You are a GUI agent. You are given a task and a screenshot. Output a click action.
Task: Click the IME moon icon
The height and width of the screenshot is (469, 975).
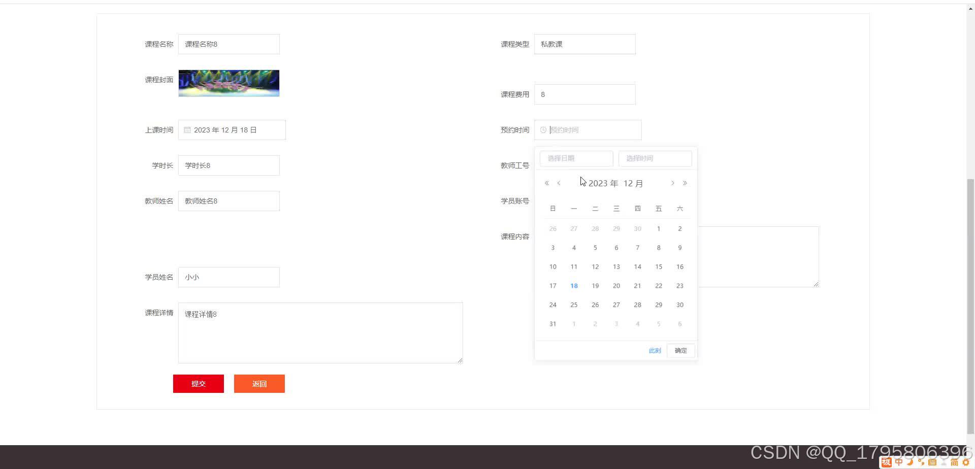910,462
